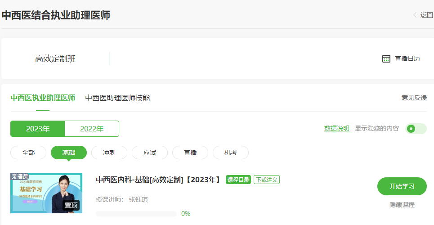Image resolution: width=434 pixels, height=225 pixels.
Task: Filter courses by 冲刺
Action: [109, 153]
